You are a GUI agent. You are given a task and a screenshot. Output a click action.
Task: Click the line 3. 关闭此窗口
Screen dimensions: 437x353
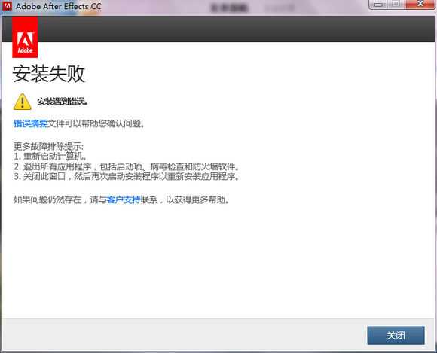pyautogui.click(x=127, y=176)
